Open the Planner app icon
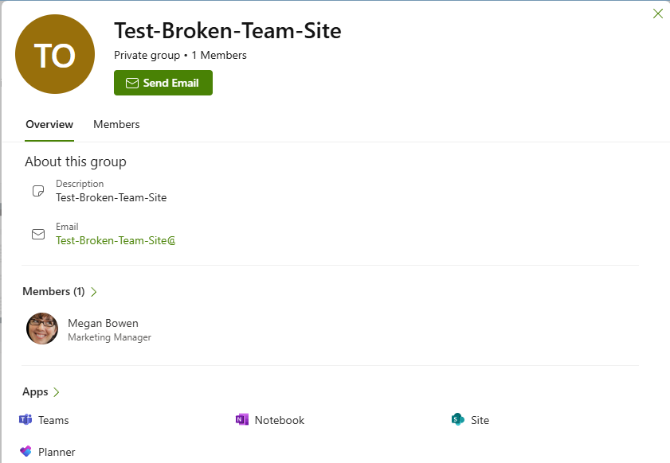670x463 pixels. [25, 452]
